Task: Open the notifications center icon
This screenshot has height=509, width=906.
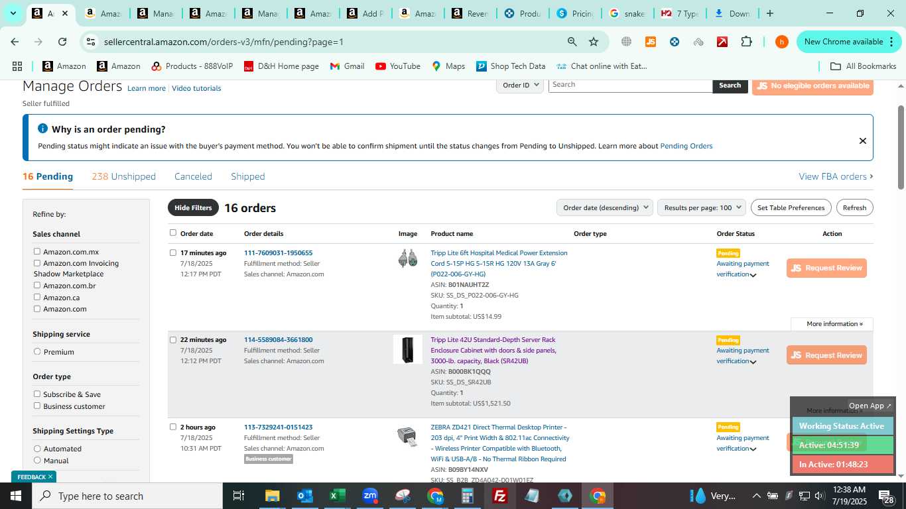Action: pyautogui.click(x=886, y=496)
